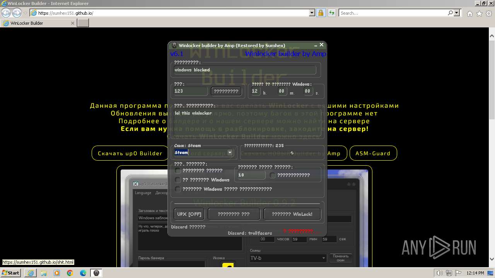Viewport: 495px width, 278px height.
Task: Click the 'lol this winlocker' message text area
Action: (x=247, y=124)
